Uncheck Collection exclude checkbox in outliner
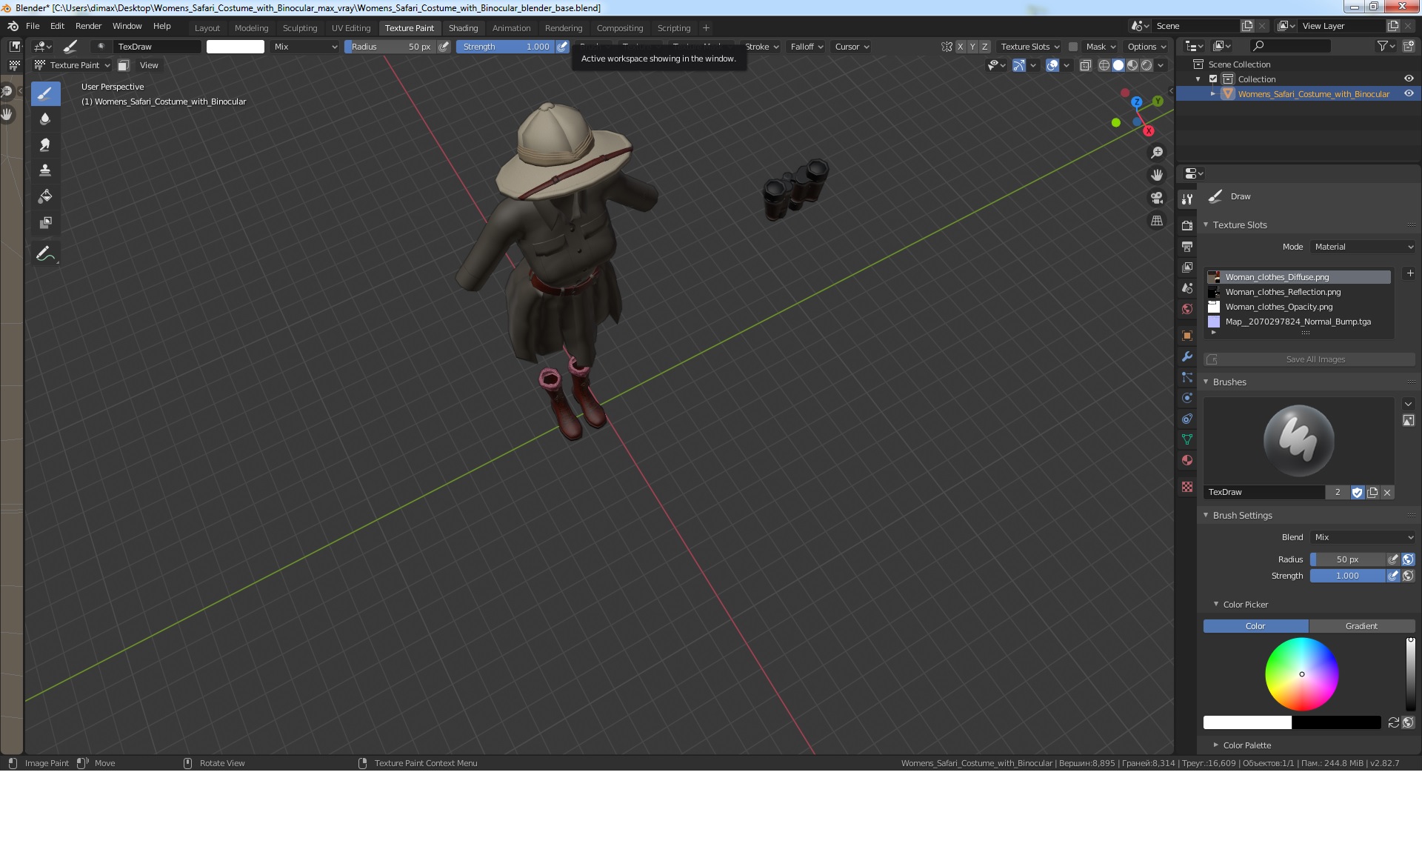This screenshot has height=858, width=1422. pyautogui.click(x=1213, y=79)
